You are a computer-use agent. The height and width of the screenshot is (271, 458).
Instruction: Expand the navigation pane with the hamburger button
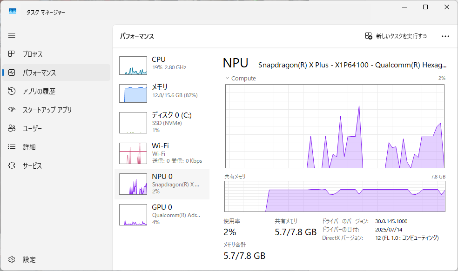point(12,35)
